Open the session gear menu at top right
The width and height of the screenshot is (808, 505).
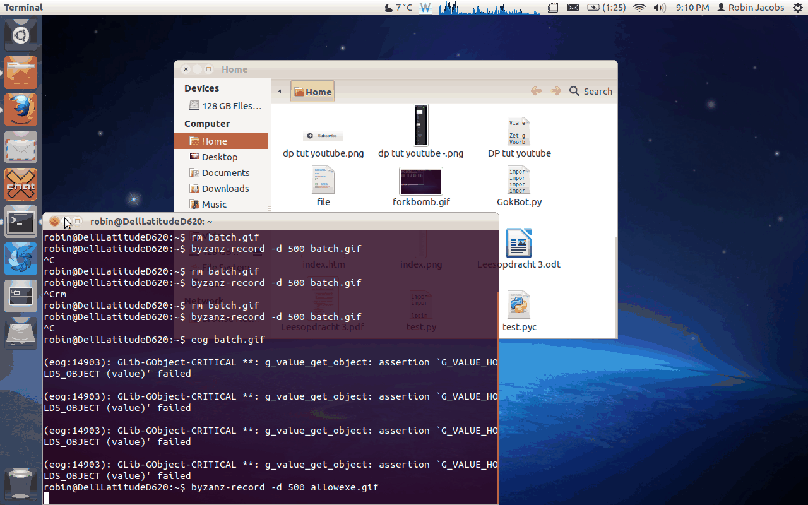798,8
